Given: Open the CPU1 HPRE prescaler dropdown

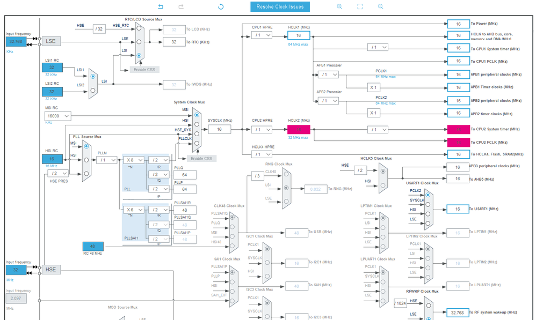Looking at the screenshot, I should coord(262,35).
